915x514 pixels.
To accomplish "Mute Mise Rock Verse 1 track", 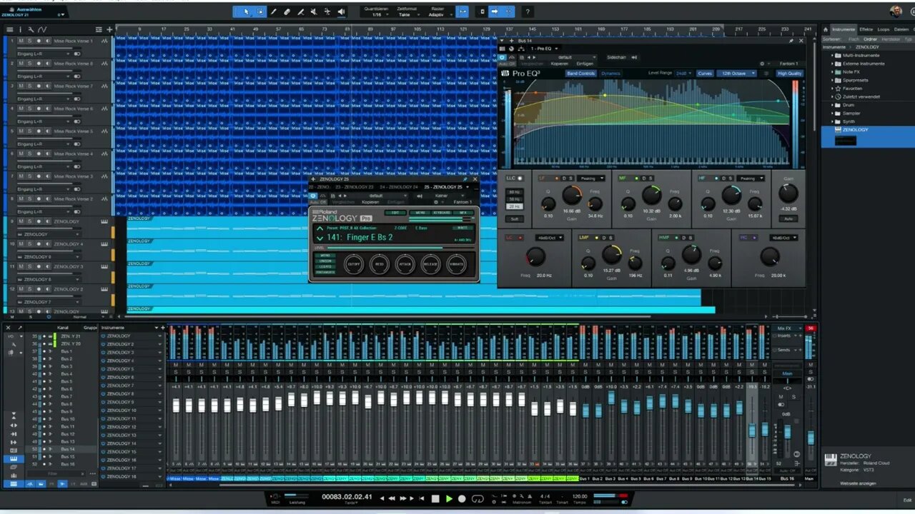I will click(x=21, y=41).
